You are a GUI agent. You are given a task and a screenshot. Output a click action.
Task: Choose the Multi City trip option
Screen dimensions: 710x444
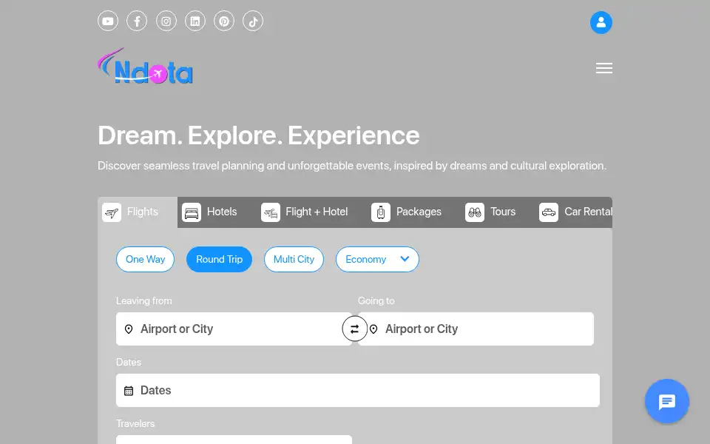(x=294, y=259)
